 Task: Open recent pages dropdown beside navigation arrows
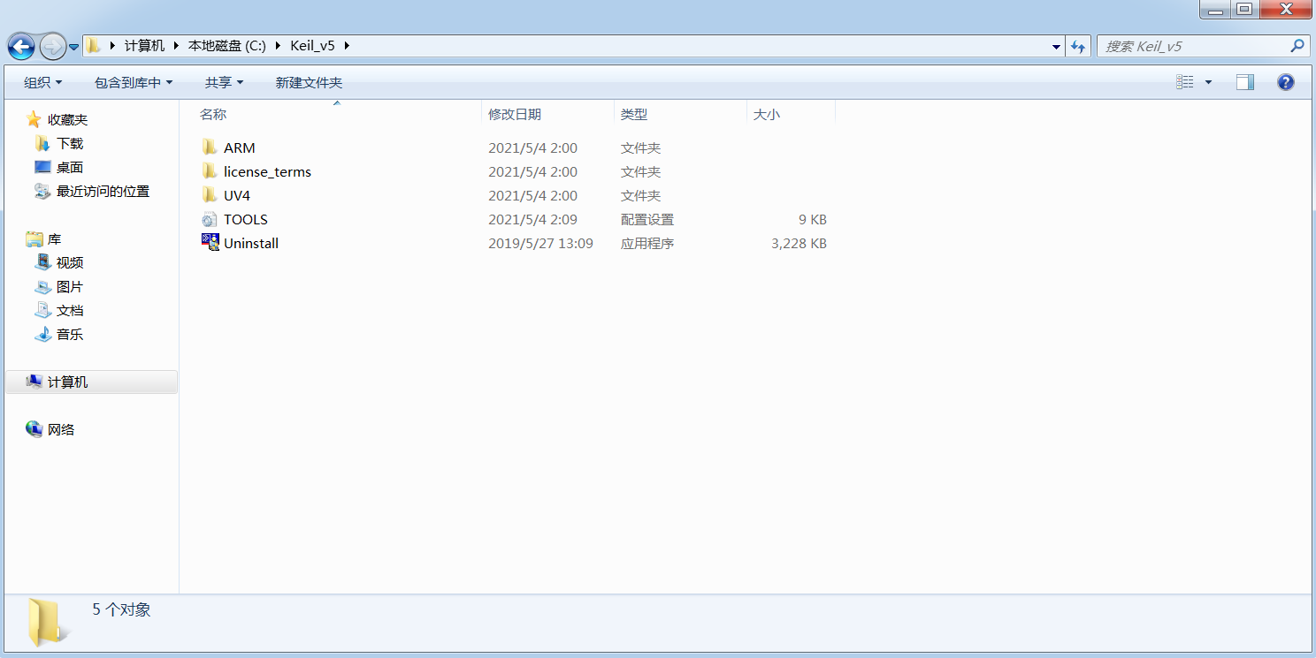(x=74, y=47)
